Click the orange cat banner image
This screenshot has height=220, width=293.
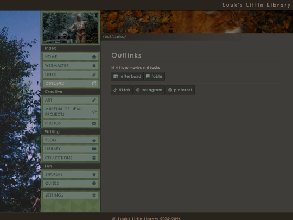point(197,22)
